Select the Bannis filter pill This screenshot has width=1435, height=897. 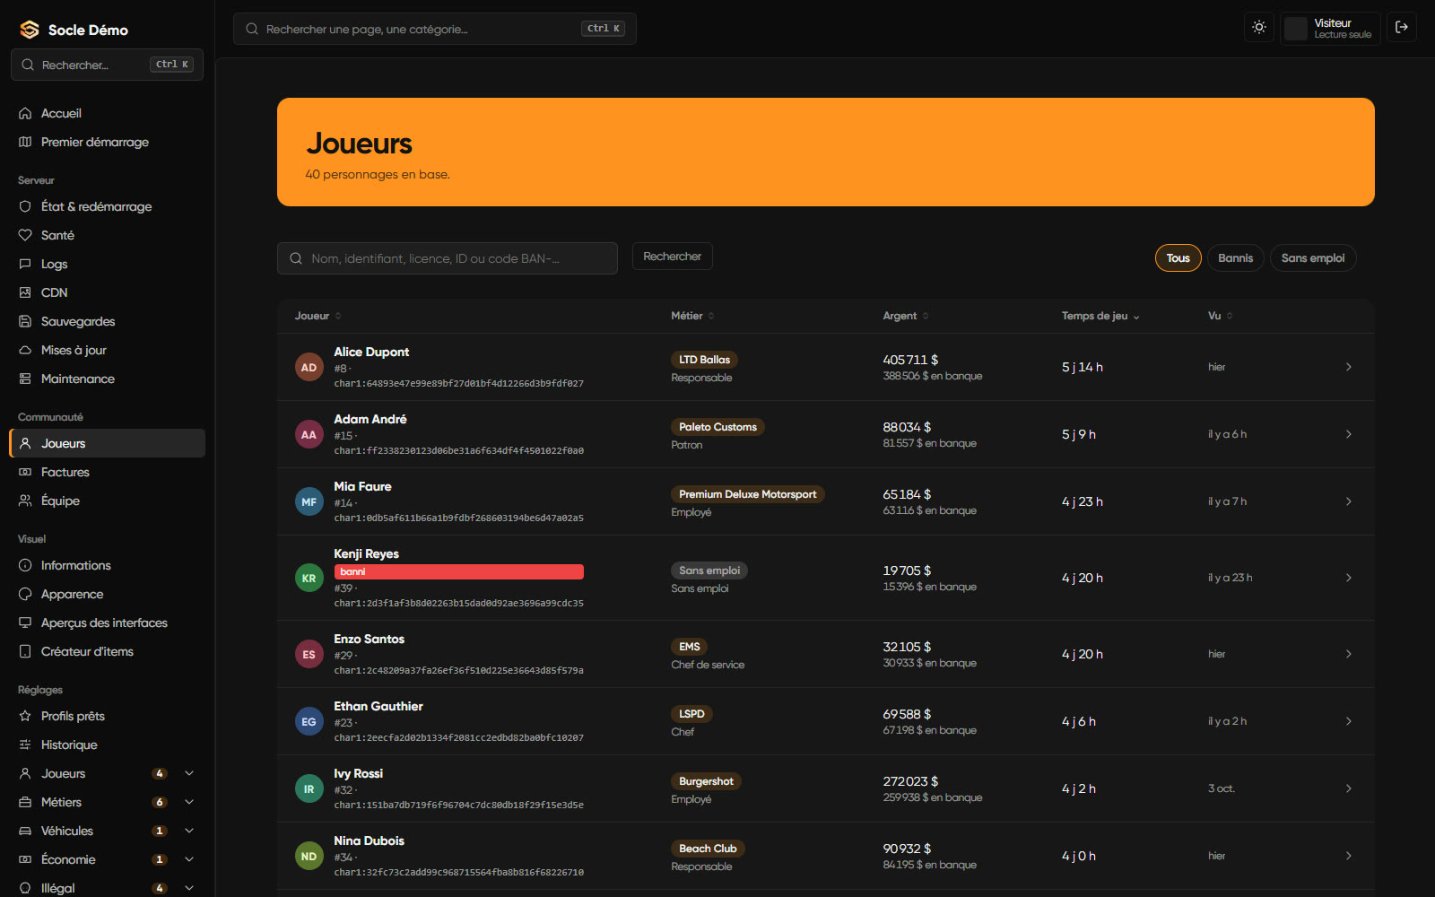1235,258
